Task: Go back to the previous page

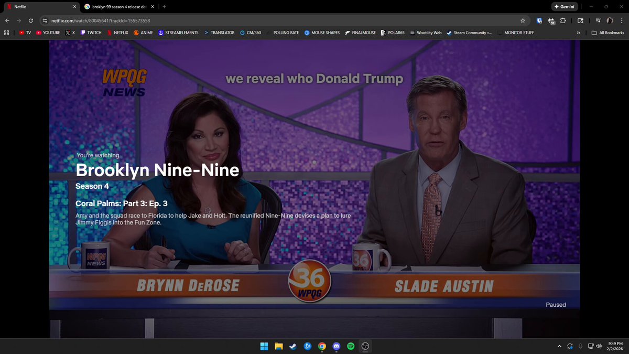Action: [x=7, y=20]
